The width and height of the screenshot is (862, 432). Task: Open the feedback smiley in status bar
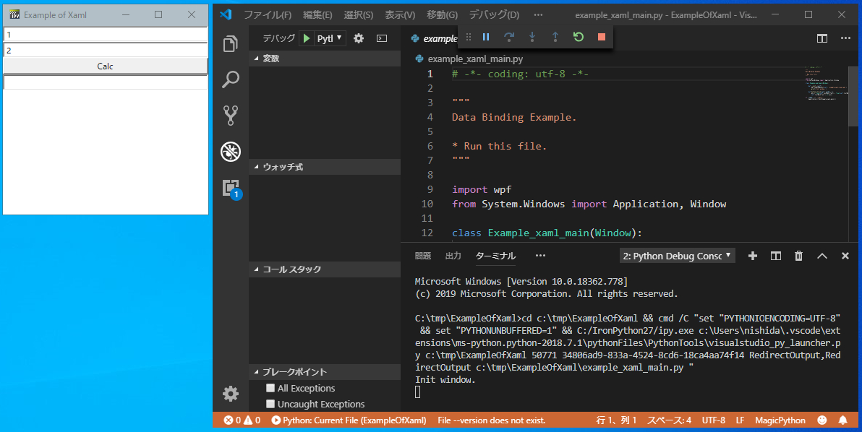tap(822, 420)
